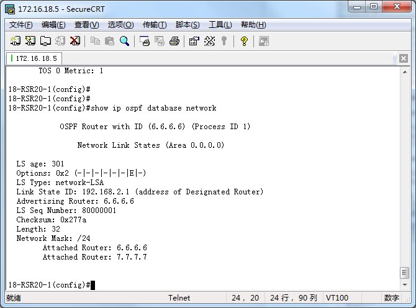Click the Find magnifier icon
Screen dimensions: 416x308
point(125,42)
